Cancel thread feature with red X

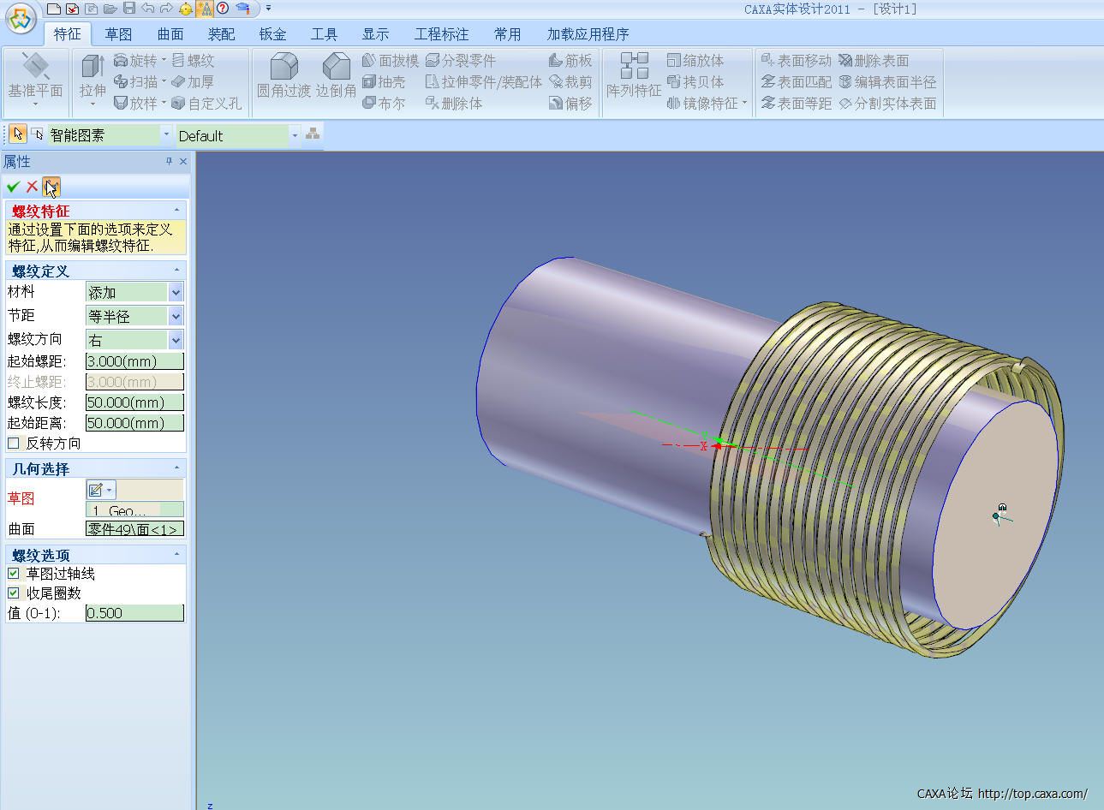[x=33, y=187]
